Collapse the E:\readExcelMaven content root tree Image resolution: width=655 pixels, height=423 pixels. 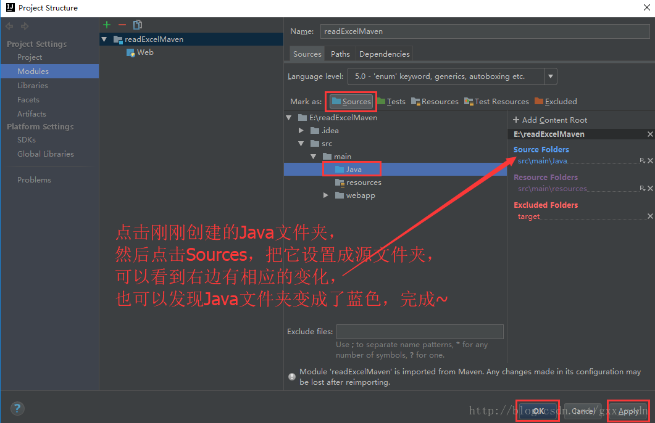(x=289, y=118)
